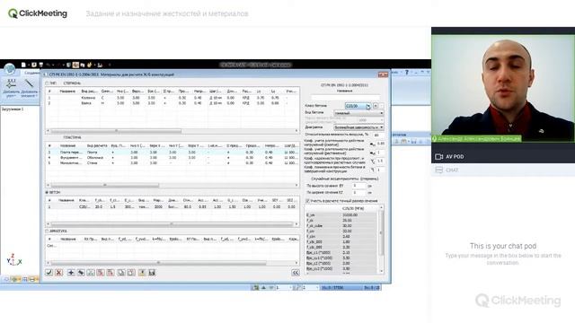Click the Add element ribbon tool
Image resolution: width=575 pixels, height=323 pixels.
point(29,88)
